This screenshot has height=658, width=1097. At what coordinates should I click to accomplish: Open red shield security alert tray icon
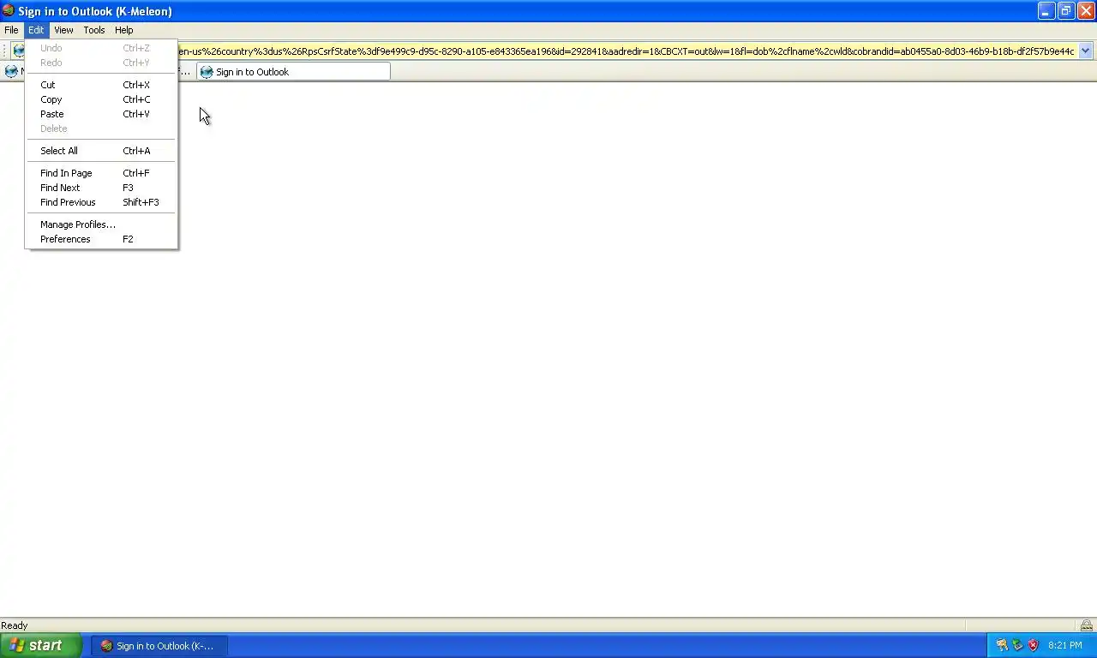pyautogui.click(x=1033, y=646)
